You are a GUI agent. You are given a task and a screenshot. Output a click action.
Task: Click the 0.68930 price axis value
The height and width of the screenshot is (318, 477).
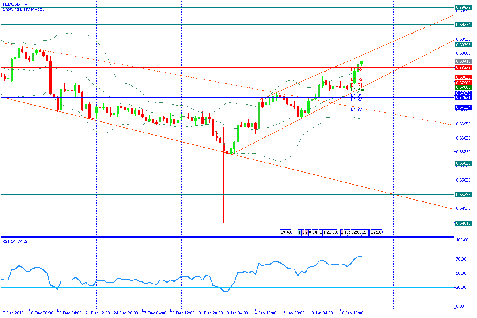463,39
